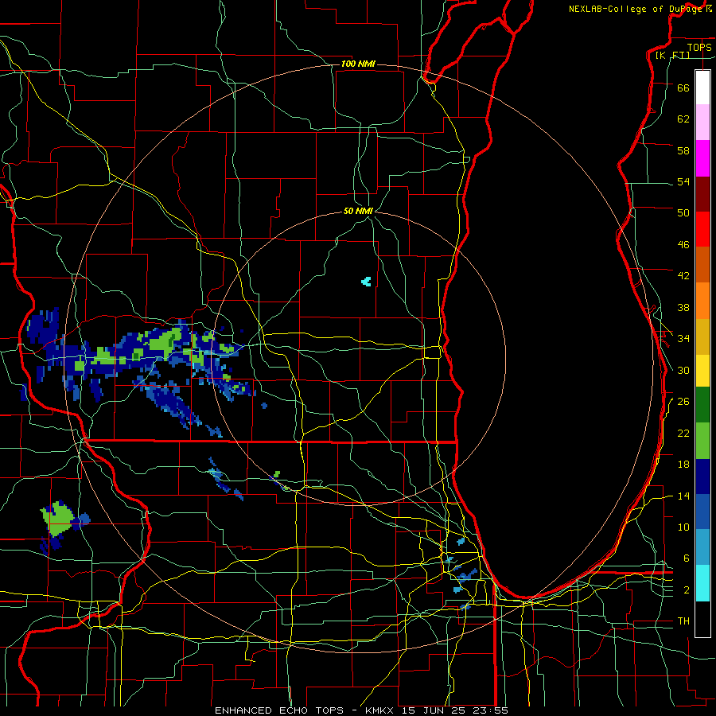Click the '62' legend value
This screenshot has height=716, width=716.
683,119
